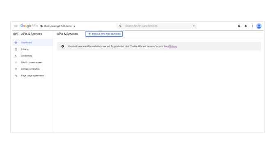Click the Dashboard sidebar icon

(x=16, y=43)
